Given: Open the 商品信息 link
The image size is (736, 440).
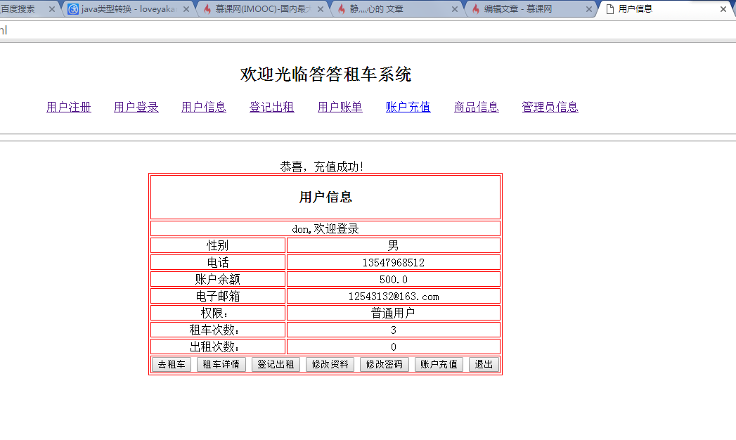Looking at the screenshot, I should (x=477, y=107).
